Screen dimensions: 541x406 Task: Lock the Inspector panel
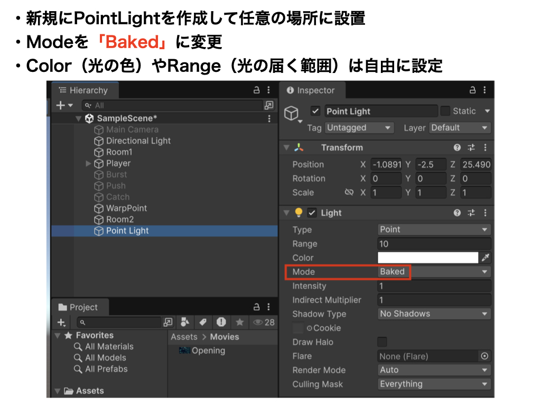coord(473,90)
